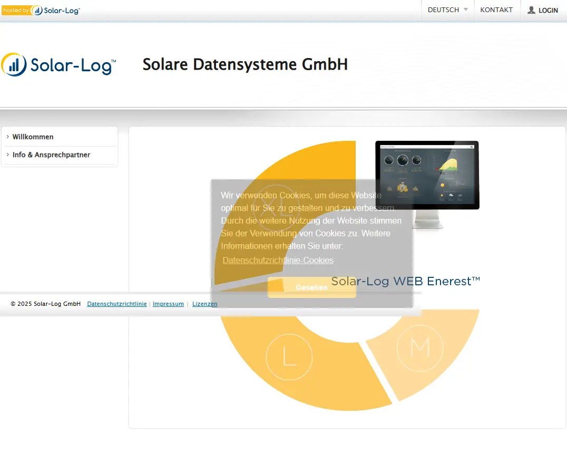Click the L circle icon in the chart
567x463 pixels.
pos(289,357)
